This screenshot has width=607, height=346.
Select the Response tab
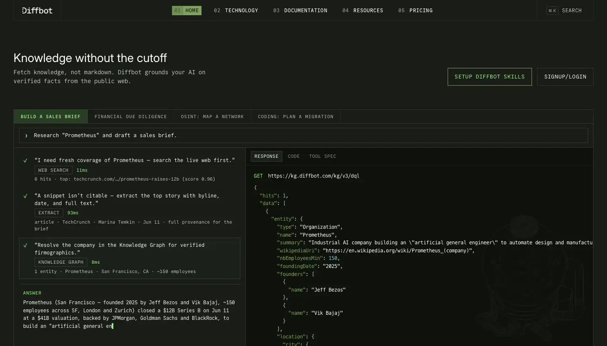tap(266, 156)
